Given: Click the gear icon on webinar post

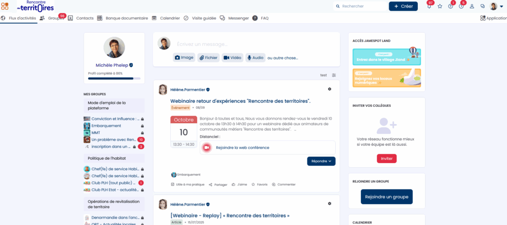Looking at the screenshot, I should [x=330, y=89].
